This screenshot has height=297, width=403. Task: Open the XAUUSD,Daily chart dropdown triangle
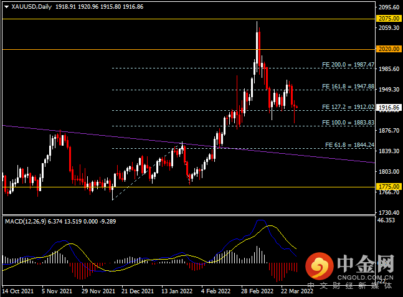point(7,7)
